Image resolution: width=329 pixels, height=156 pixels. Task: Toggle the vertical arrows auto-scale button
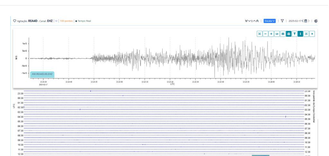[300, 34]
